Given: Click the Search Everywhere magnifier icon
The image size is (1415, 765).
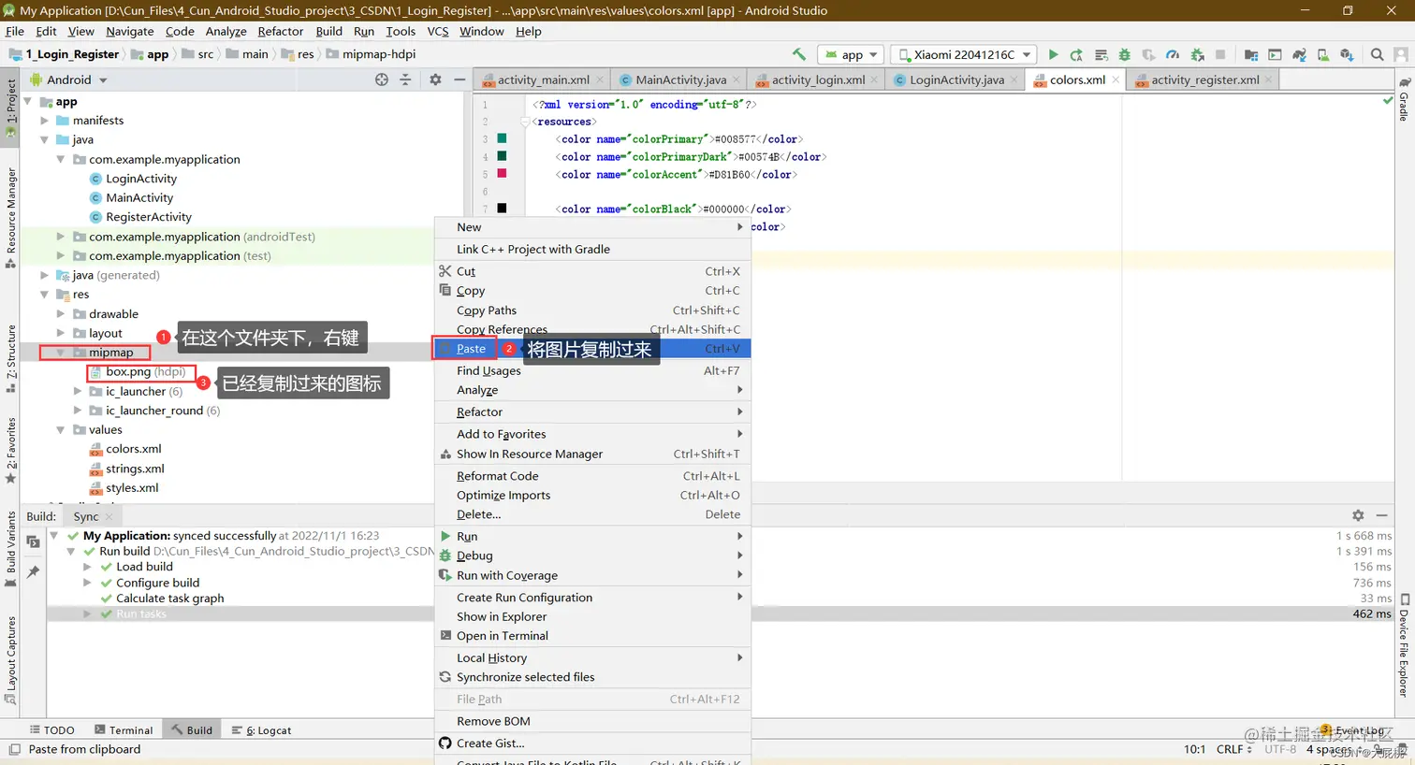Looking at the screenshot, I should 1377,54.
